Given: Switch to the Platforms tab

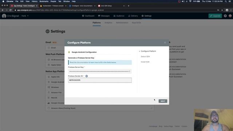Looking at the screenshot, I should tap(96, 23).
